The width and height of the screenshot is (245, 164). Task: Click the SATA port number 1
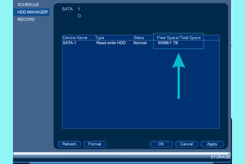pos(79,9)
